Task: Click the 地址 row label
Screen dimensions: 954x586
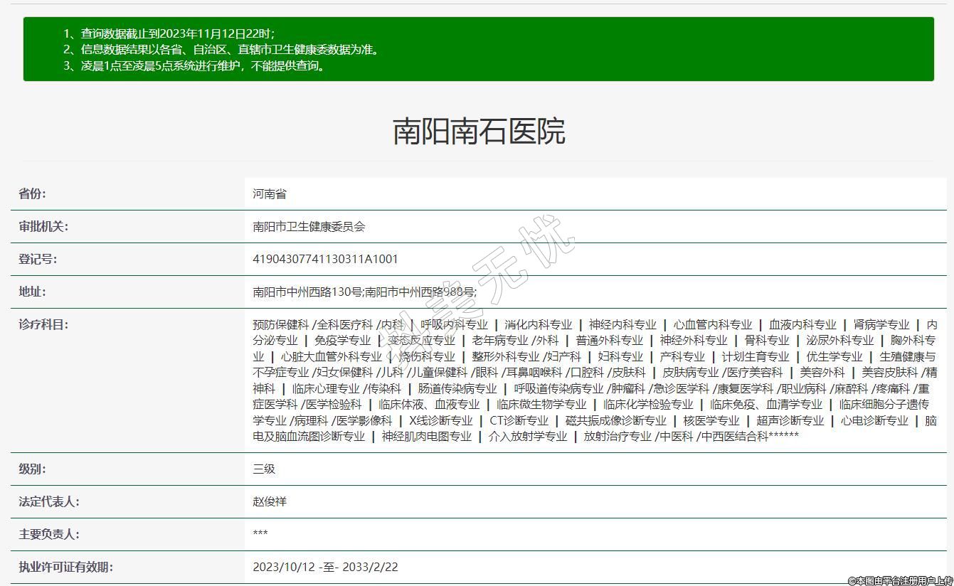Action: (32, 292)
